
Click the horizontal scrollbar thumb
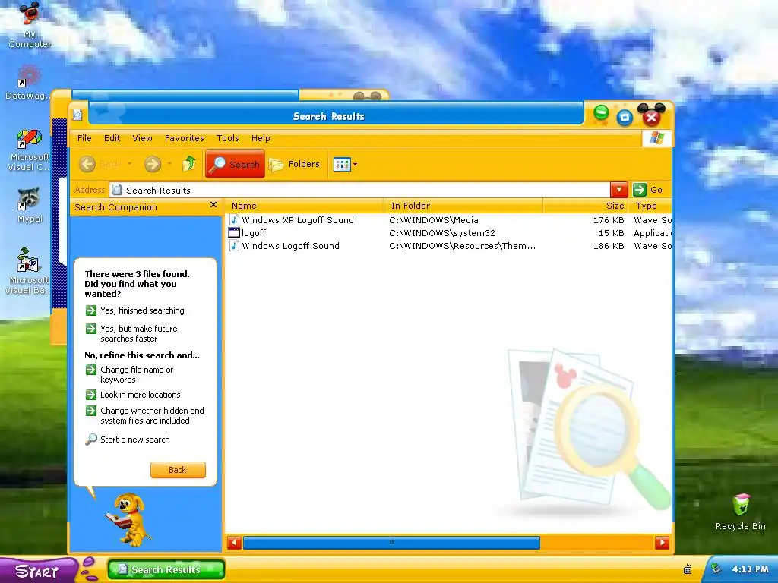pos(391,542)
